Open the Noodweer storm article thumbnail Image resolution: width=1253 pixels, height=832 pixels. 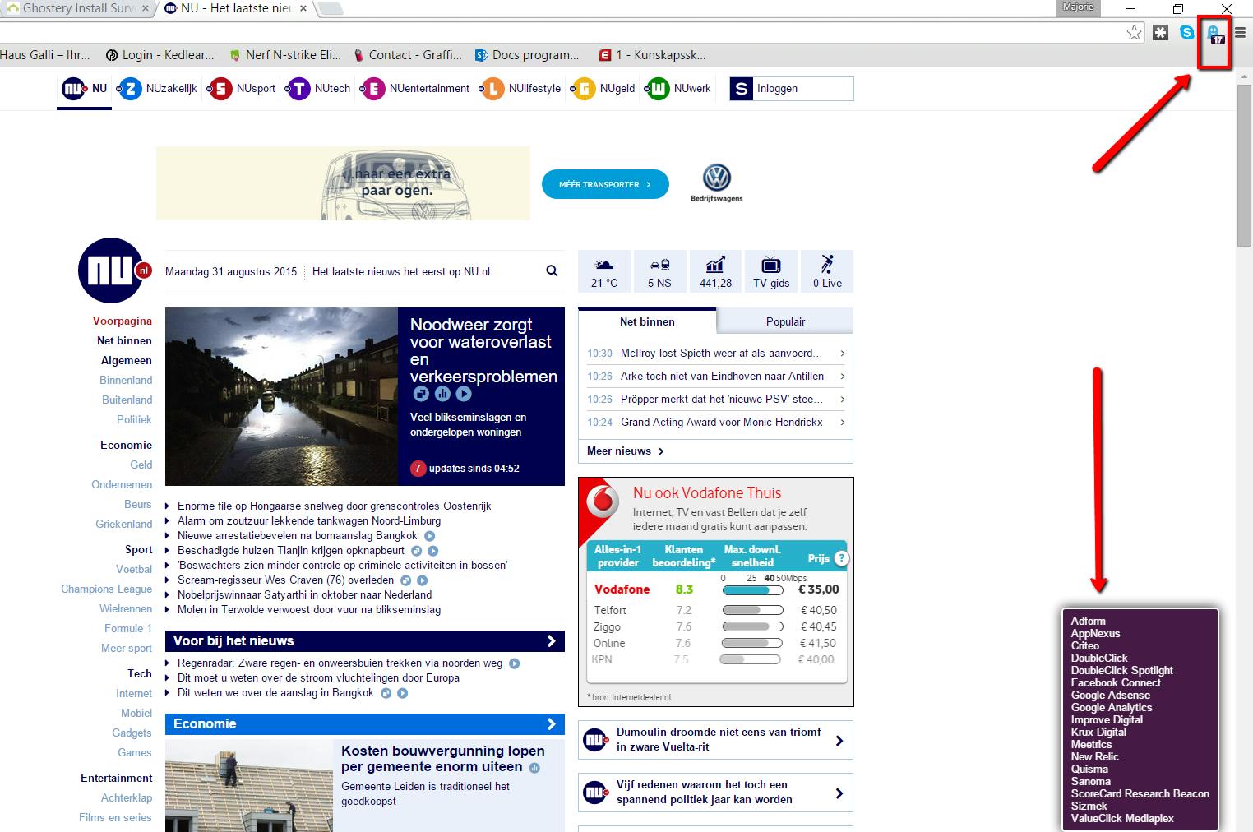pyautogui.click(x=281, y=396)
